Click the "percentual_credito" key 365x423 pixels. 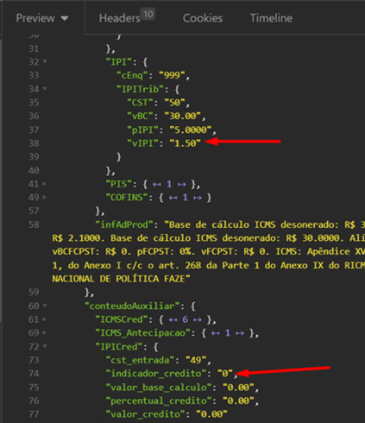pyautogui.click(x=159, y=401)
